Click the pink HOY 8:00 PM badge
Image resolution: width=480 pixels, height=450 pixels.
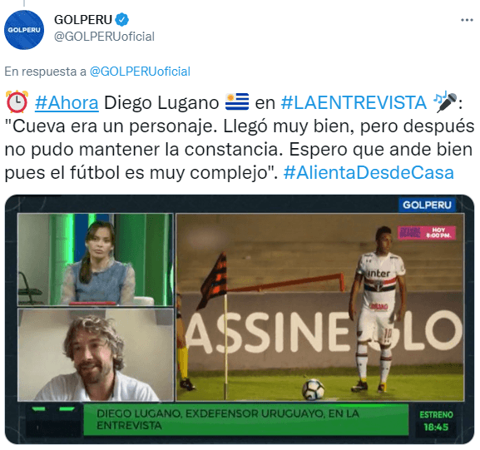(x=427, y=233)
